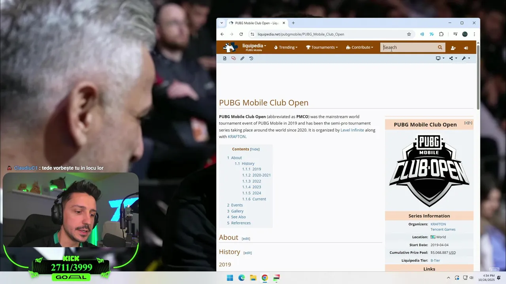506x284 pixels.
Task: Click edit next to History heading
Action: coord(247,253)
